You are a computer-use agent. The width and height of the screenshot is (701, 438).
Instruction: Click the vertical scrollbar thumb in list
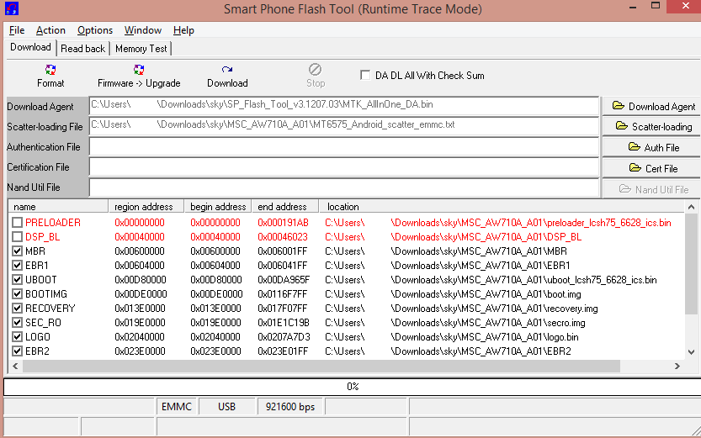click(x=691, y=263)
